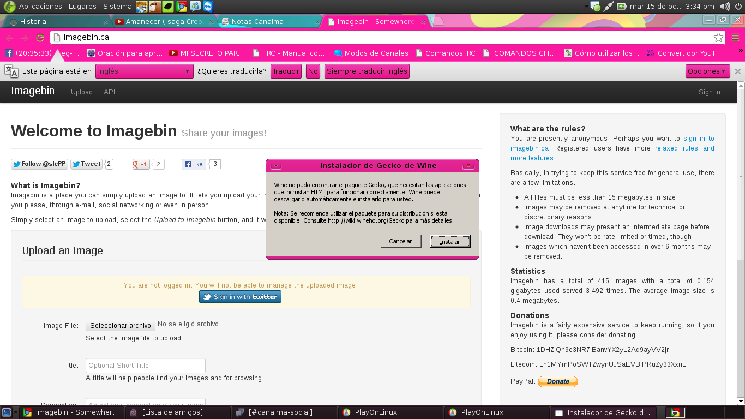Open the Wine dialog window menu arrow
The image size is (745, 419).
click(x=275, y=165)
